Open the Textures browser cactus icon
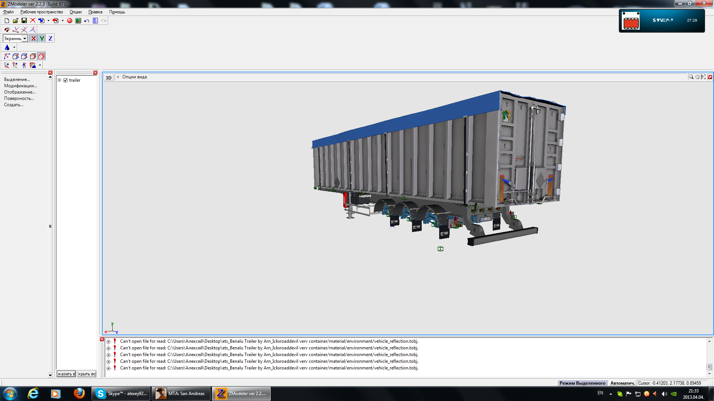This screenshot has height=401, width=714. pyautogui.click(x=78, y=21)
